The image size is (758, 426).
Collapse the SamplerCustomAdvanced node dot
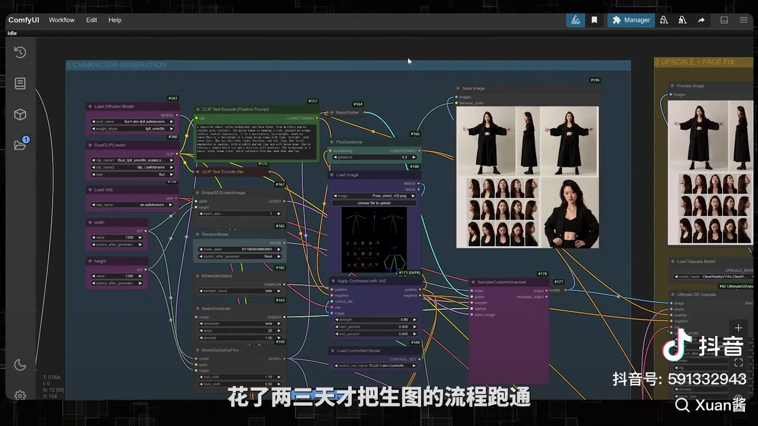tap(473, 282)
